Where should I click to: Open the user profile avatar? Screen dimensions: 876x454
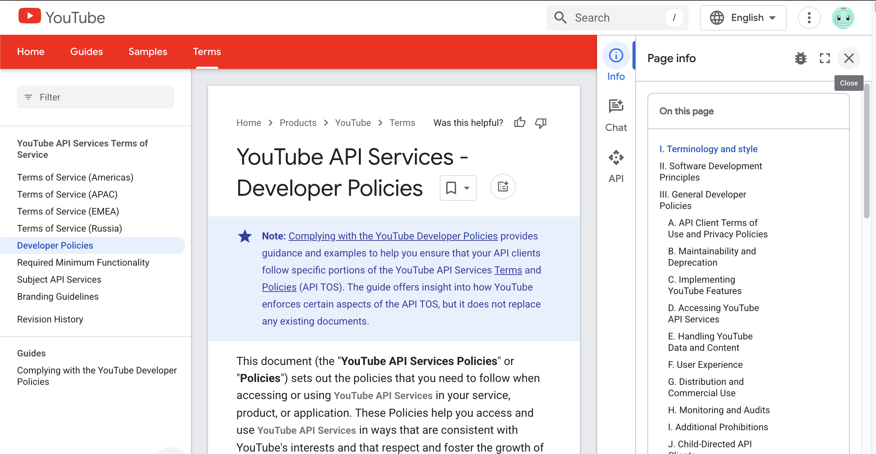[x=843, y=18]
